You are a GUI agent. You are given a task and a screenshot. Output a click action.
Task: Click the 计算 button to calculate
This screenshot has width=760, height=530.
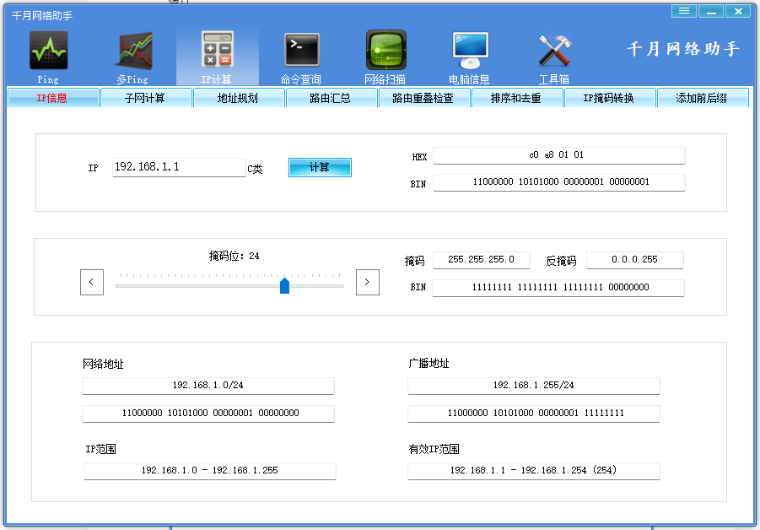coord(320,167)
